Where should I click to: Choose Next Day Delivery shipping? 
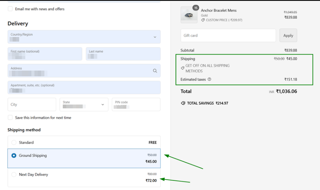click(x=14, y=175)
